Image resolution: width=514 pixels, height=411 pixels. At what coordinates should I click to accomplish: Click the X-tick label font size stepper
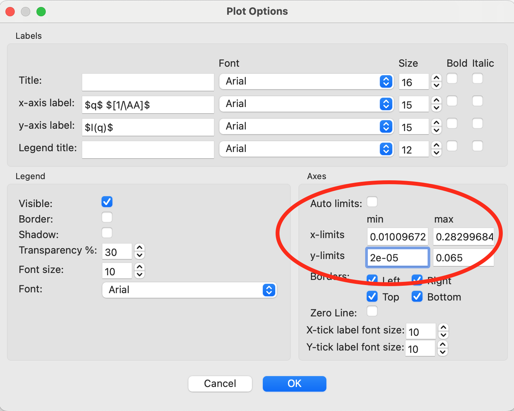pyautogui.click(x=443, y=332)
